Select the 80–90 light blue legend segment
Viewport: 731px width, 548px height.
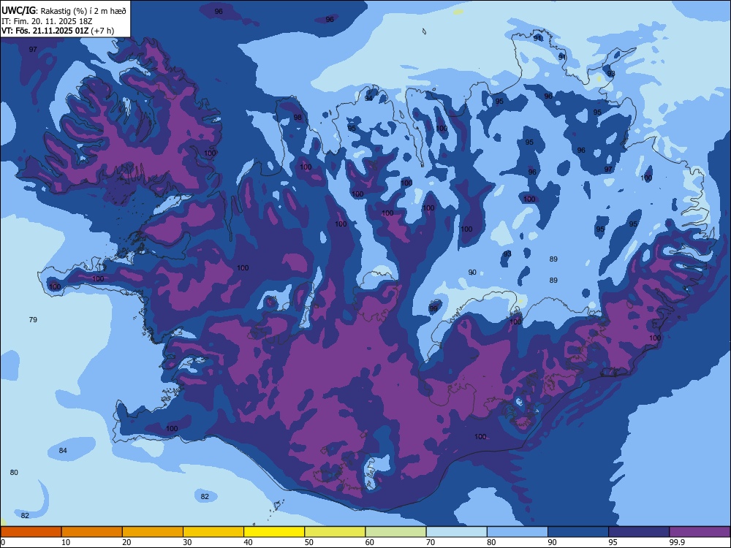pos(518,532)
